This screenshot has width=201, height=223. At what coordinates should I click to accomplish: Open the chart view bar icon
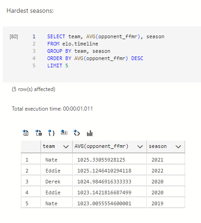point(90,133)
